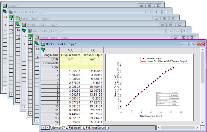The image size is (207, 132).
Task: Click the Book6 workbook title bar icon
Action: pos(37,37)
